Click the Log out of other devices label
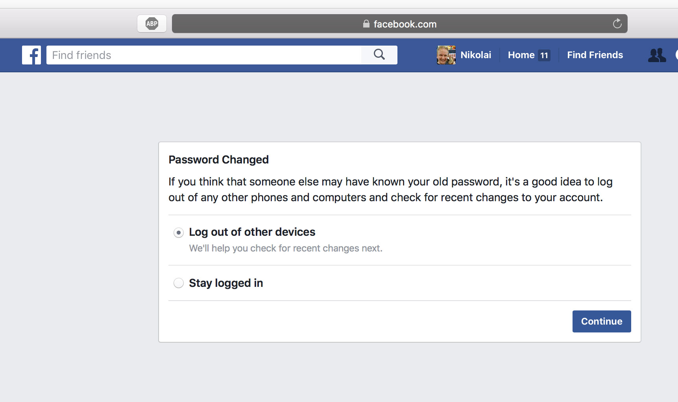Screen dimensions: 678x402 coord(252,232)
